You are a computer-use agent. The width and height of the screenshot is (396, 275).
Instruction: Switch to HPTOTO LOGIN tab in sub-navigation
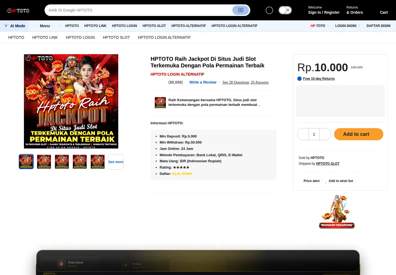point(80,37)
